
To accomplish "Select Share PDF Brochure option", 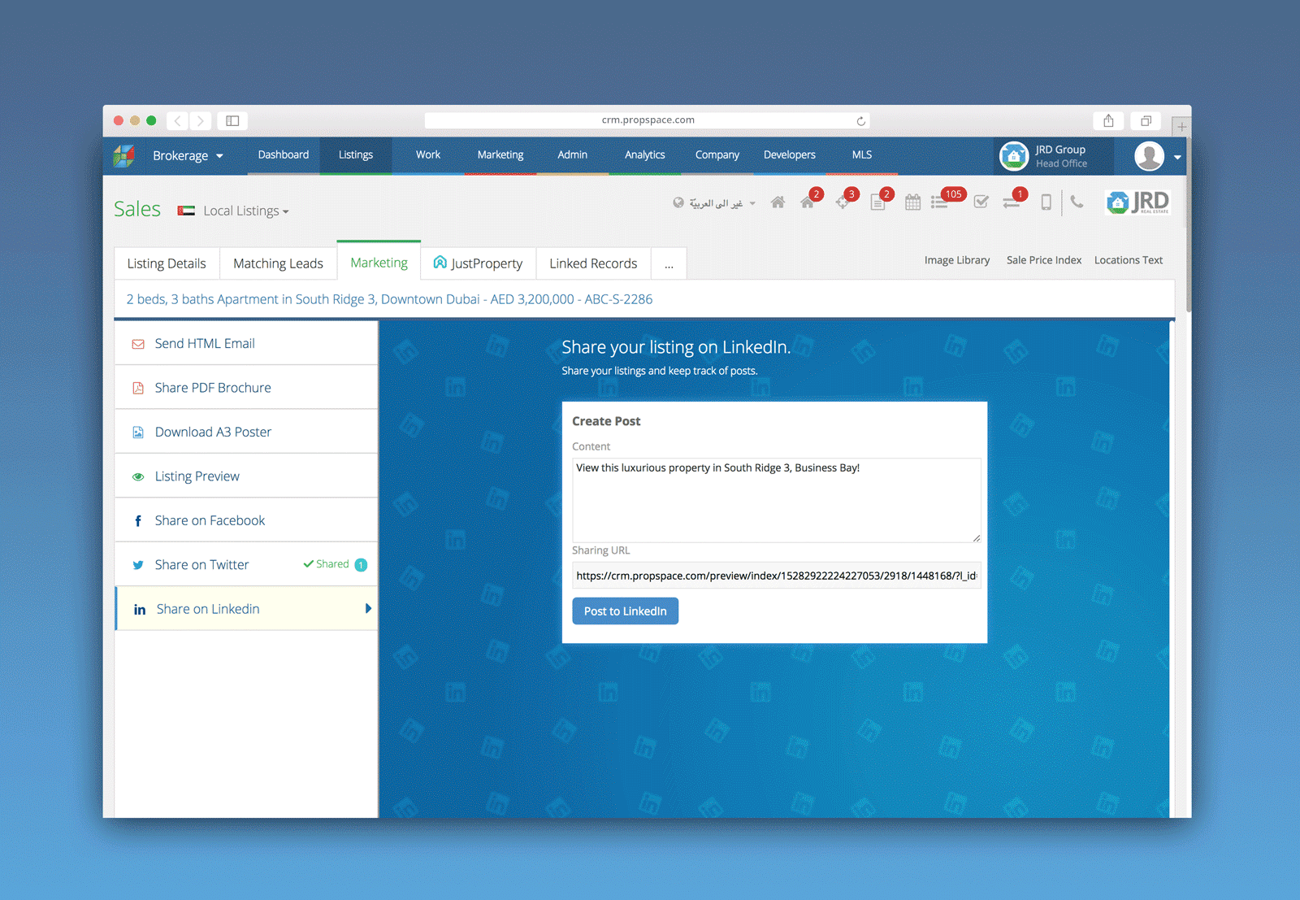I will click(246, 388).
